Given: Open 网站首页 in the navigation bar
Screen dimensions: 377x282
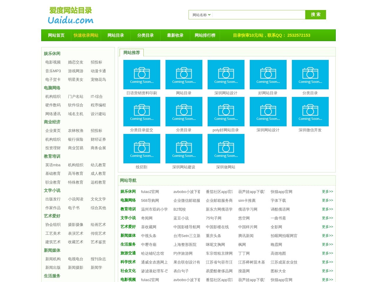Looking at the screenshot, I should pos(56,35).
